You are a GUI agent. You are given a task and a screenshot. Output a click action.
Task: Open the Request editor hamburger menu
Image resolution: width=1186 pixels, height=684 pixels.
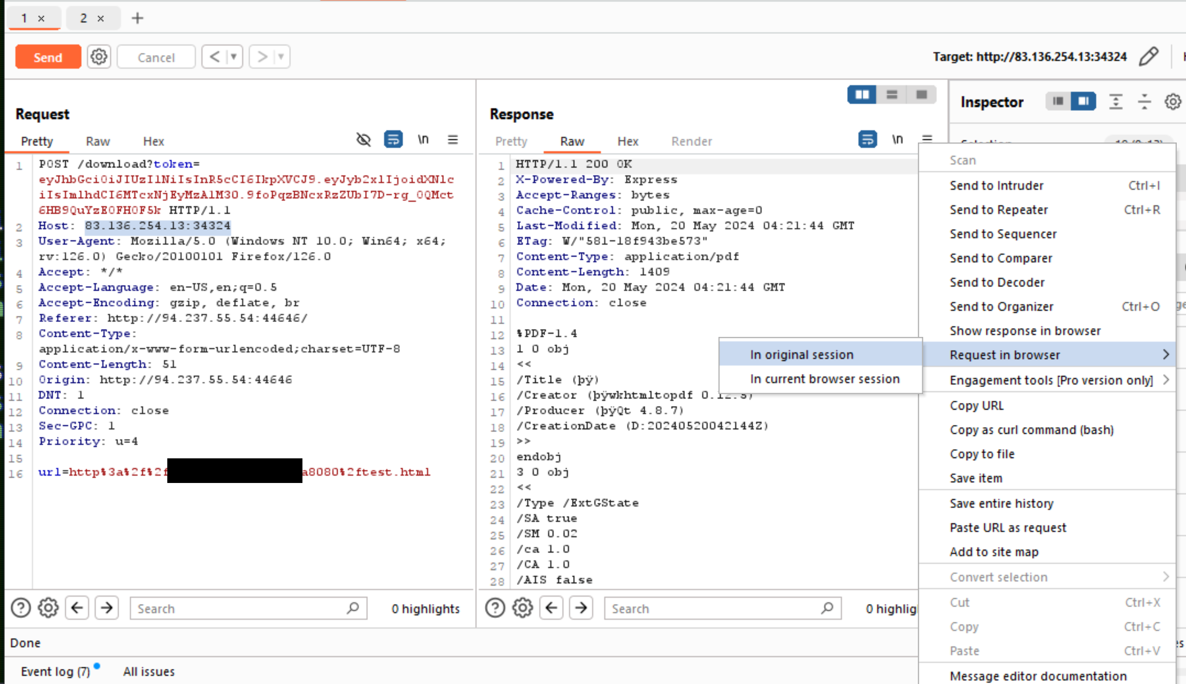(453, 139)
